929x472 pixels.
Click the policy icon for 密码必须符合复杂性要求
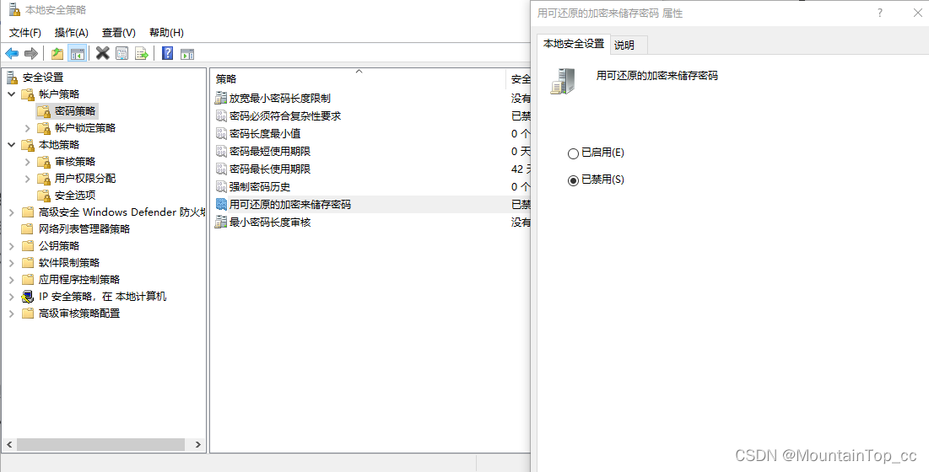[x=221, y=116]
